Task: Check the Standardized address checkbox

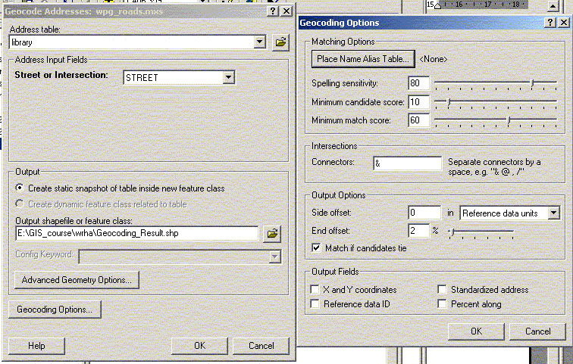Action: click(443, 290)
